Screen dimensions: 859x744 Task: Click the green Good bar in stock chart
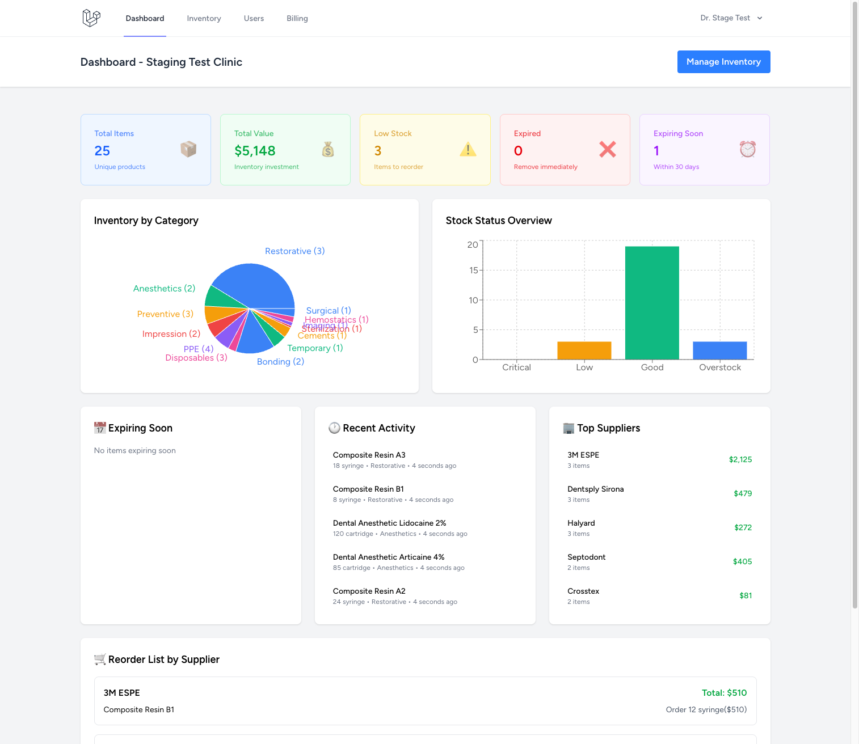[x=652, y=303]
